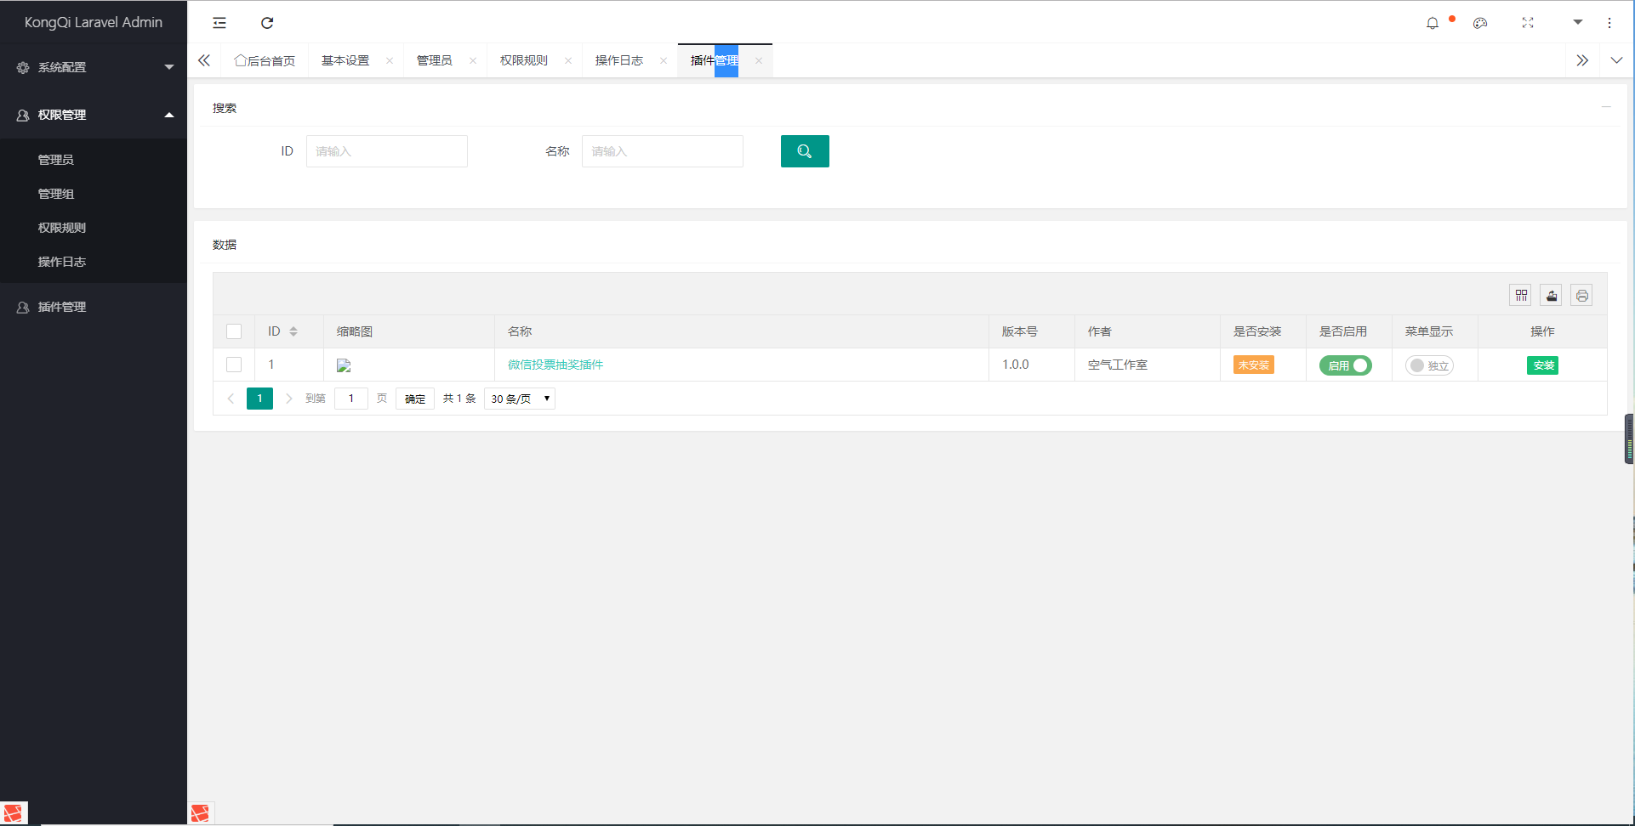Switch to the 操作日志 tab
The height and width of the screenshot is (826, 1635).
coord(619,60)
